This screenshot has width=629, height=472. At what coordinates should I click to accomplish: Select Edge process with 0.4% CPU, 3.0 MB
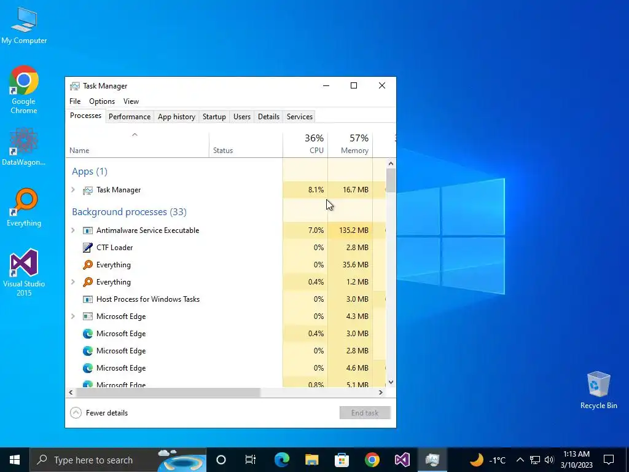226,334
